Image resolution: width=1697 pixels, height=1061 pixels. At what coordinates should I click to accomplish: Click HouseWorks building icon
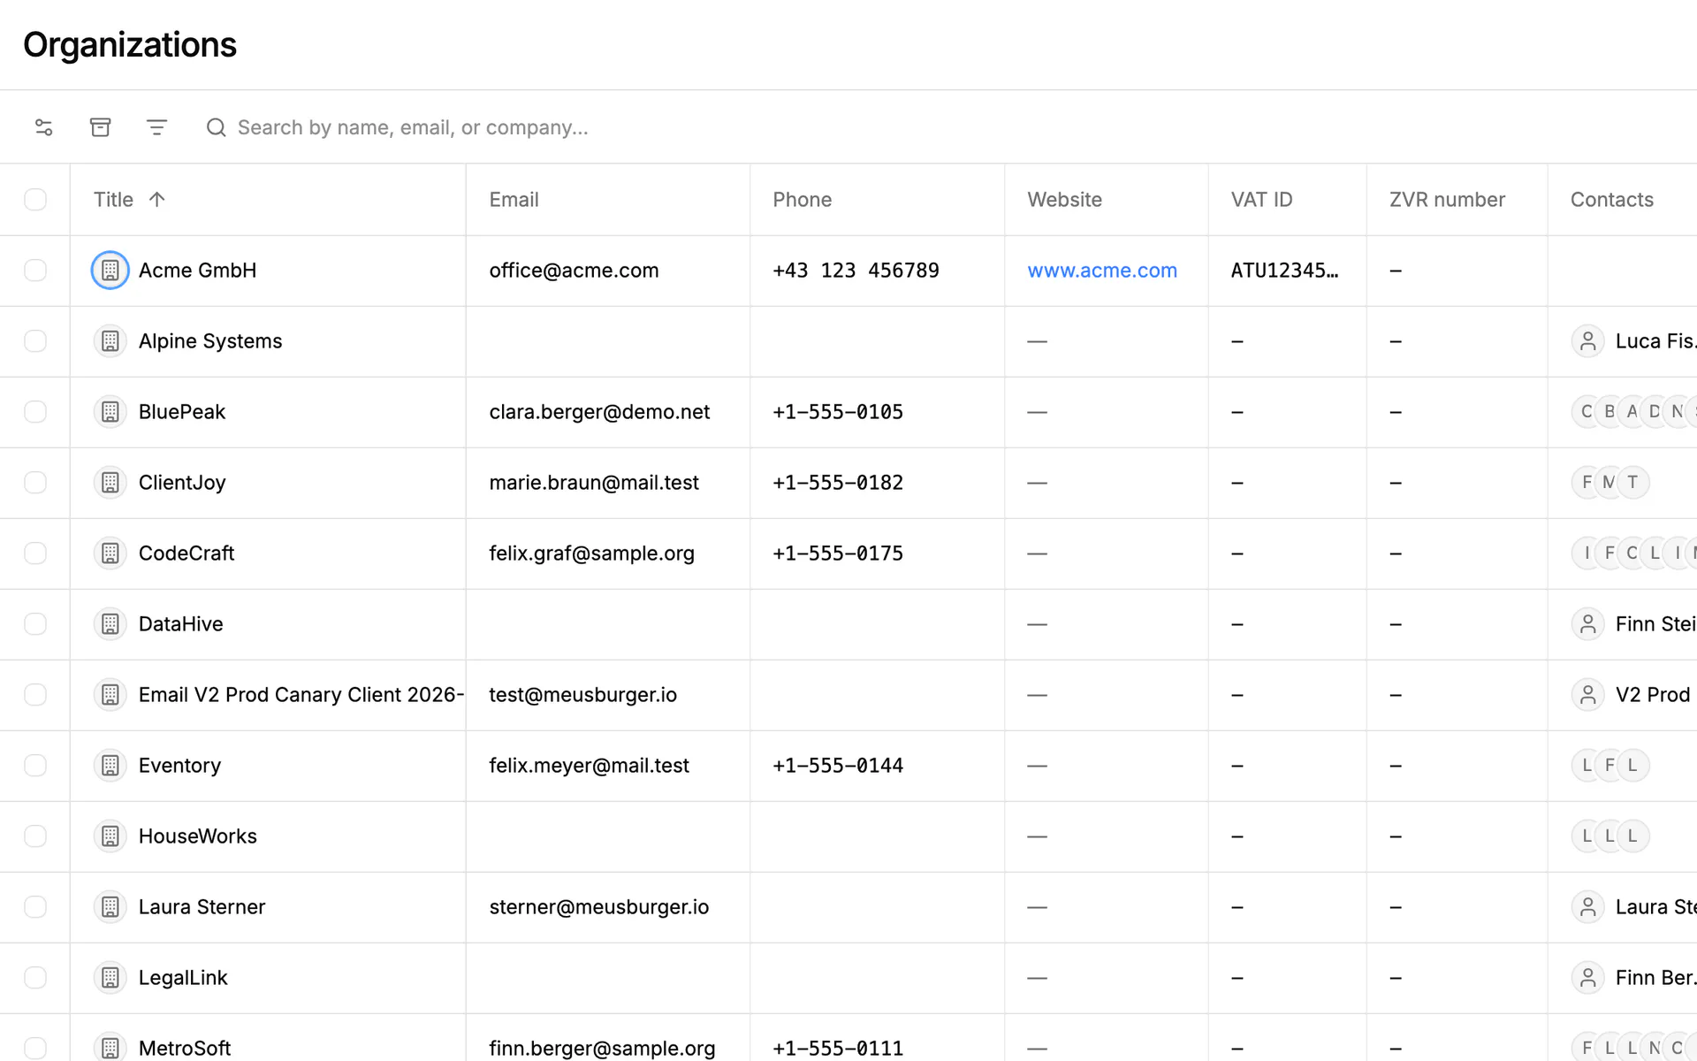pos(110,836)
